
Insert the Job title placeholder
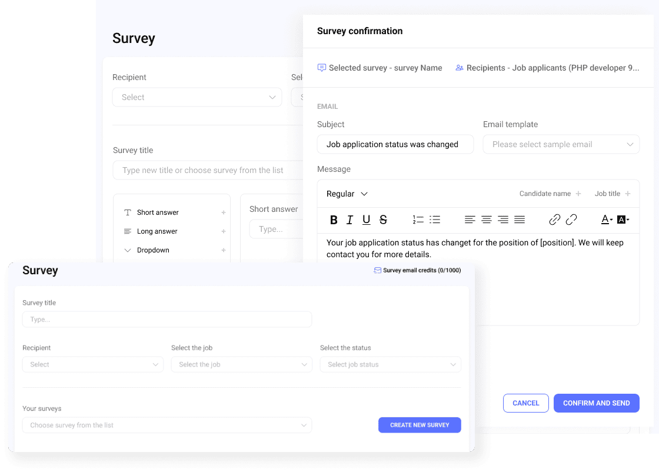coord(612,193)
